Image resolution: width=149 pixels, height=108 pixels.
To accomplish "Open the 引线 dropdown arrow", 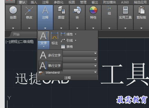I will pos(75,40).
